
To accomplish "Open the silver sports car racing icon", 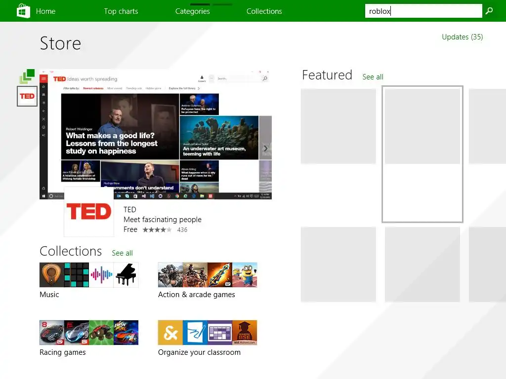I will click(77, 333).
